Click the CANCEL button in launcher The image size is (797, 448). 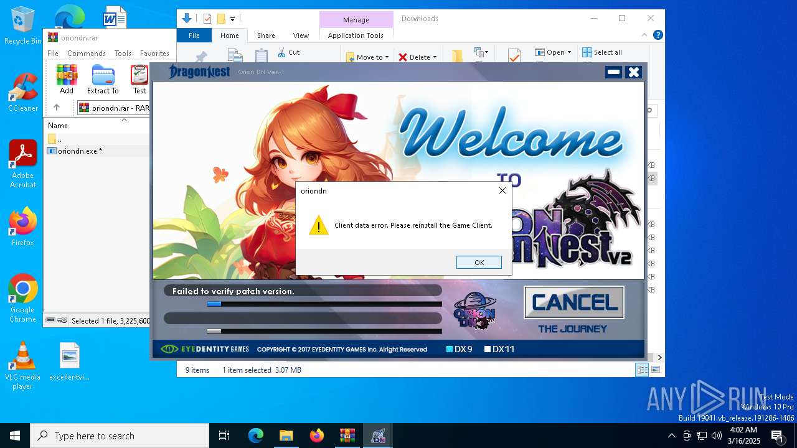click(x=574, y=303)
